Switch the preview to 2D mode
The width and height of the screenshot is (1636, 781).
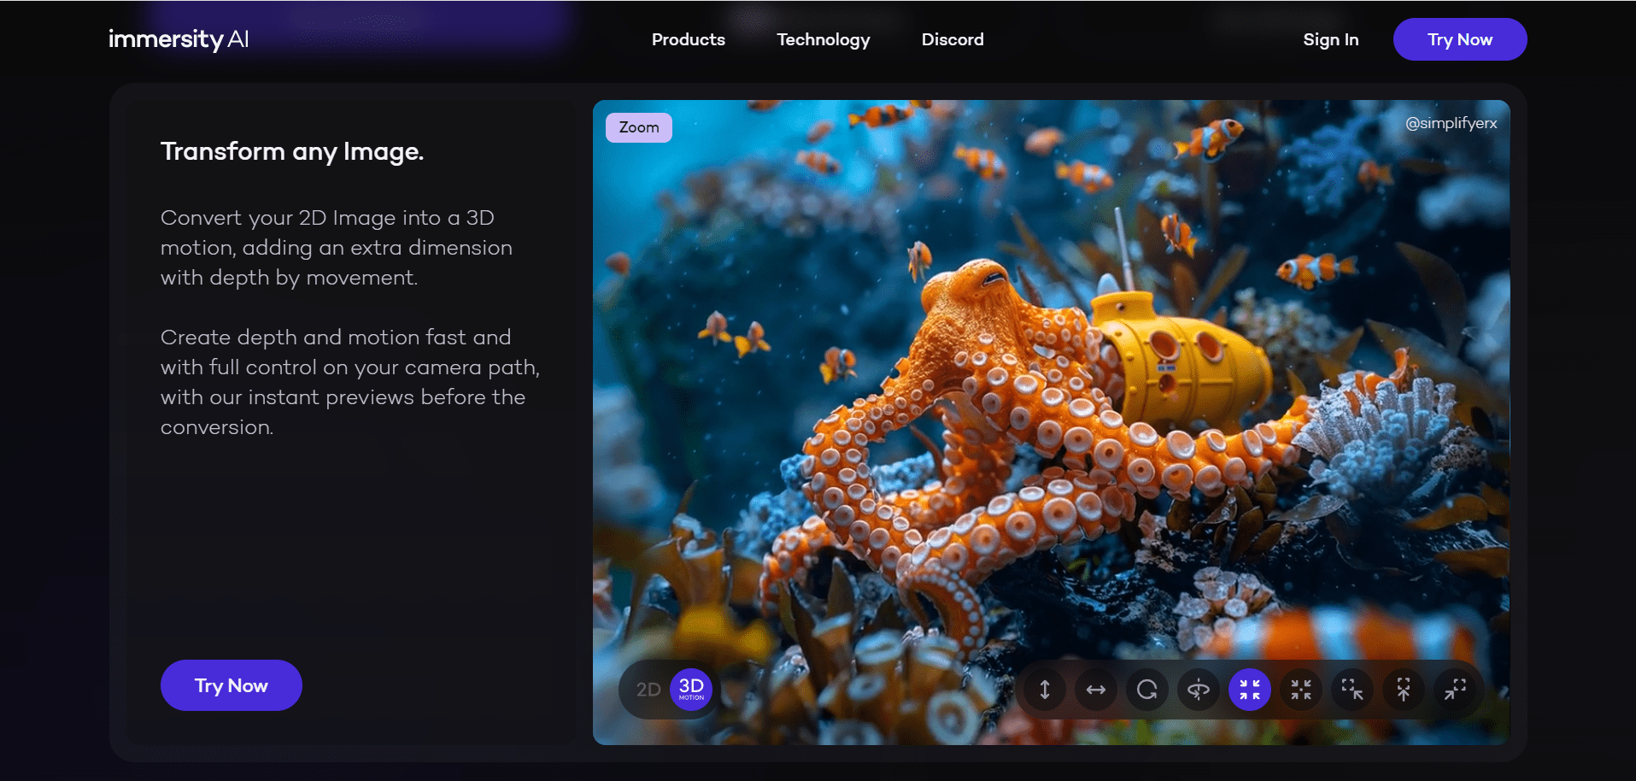pyautogui.click(x=647, y=689)
